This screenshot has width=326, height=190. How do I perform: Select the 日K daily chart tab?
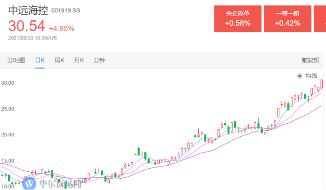click(40, 60)
